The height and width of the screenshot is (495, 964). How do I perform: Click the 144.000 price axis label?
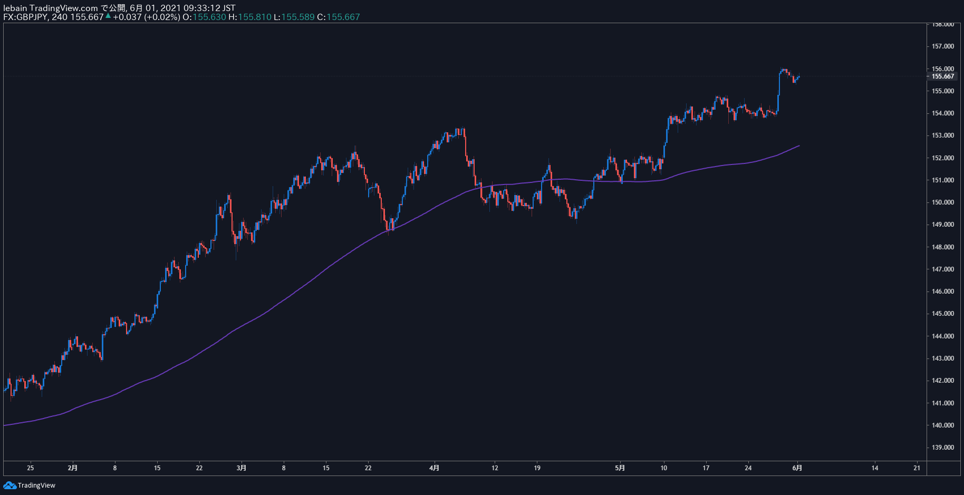(x=943, y=336)
